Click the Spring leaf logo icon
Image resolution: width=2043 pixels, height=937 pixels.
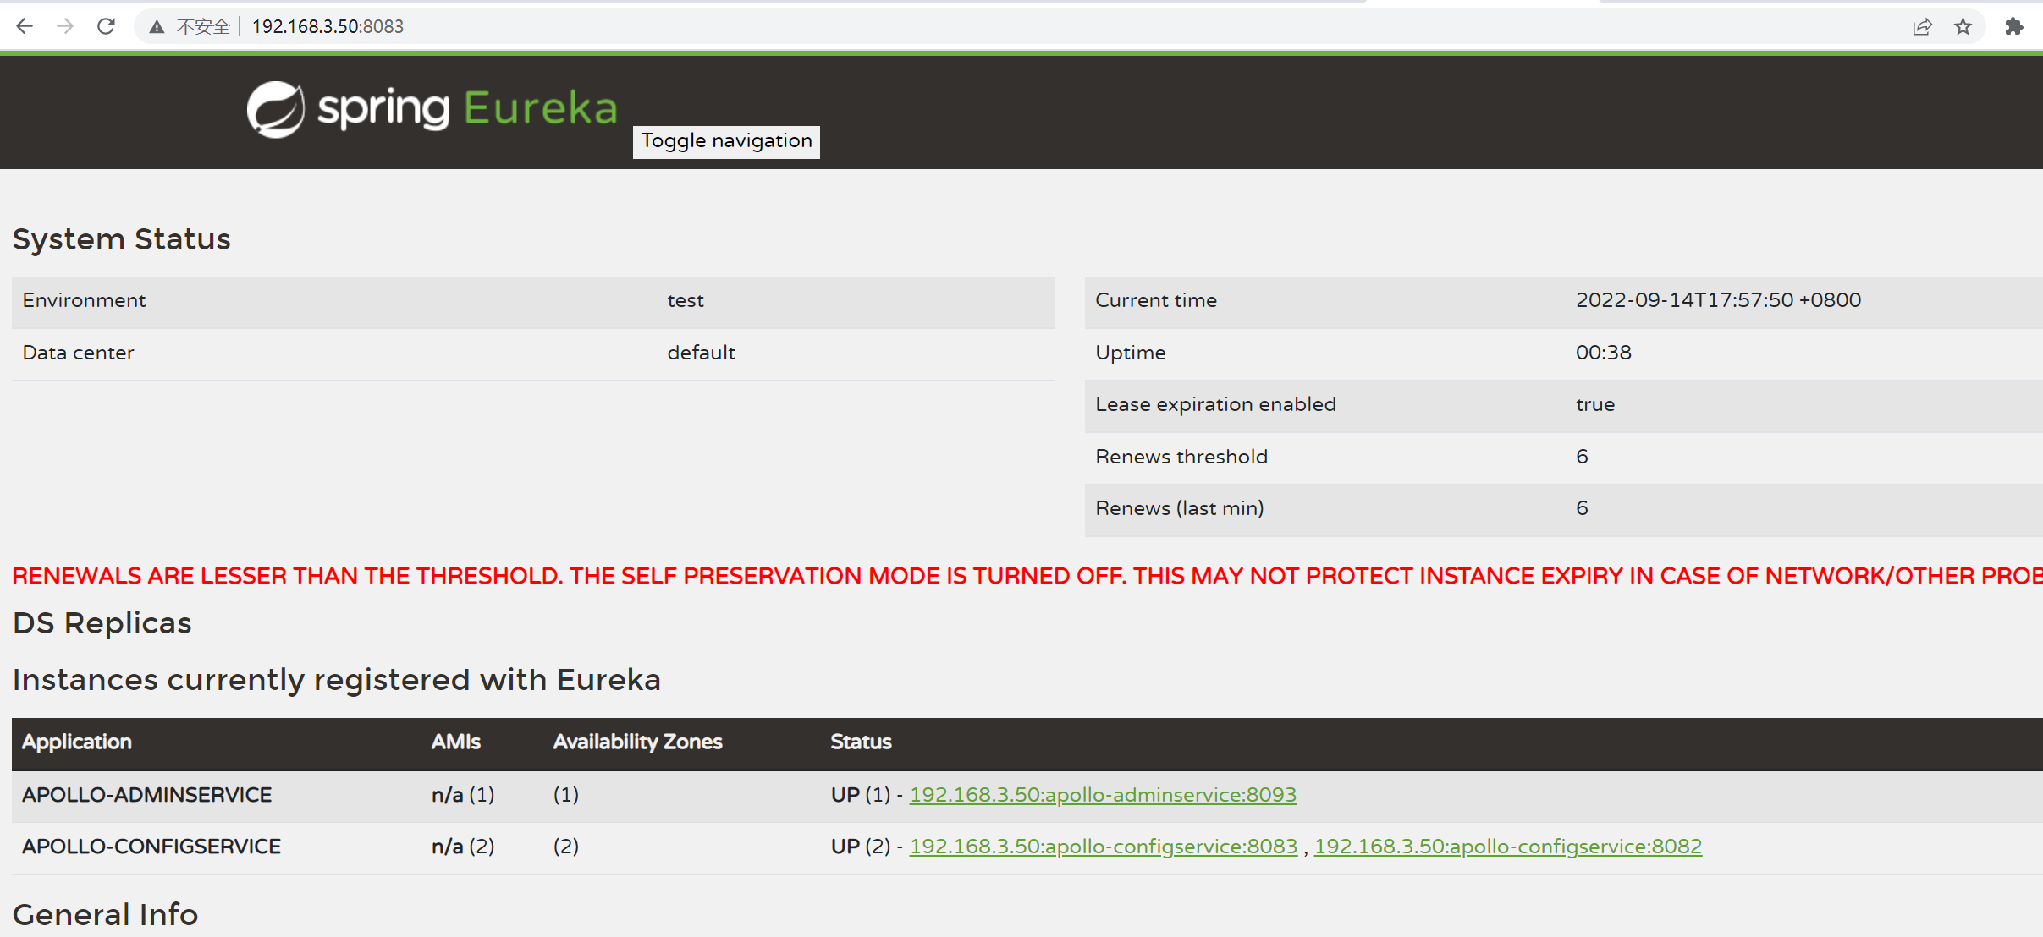275,109
